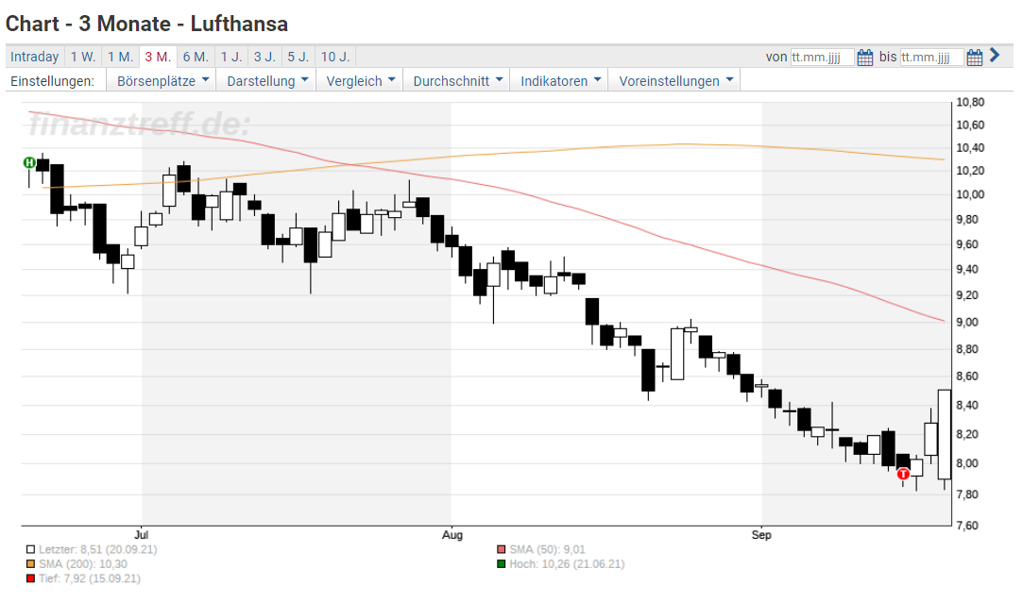Click the green H high marker
Screen dimensions: 1023x602
pos(29,163)
